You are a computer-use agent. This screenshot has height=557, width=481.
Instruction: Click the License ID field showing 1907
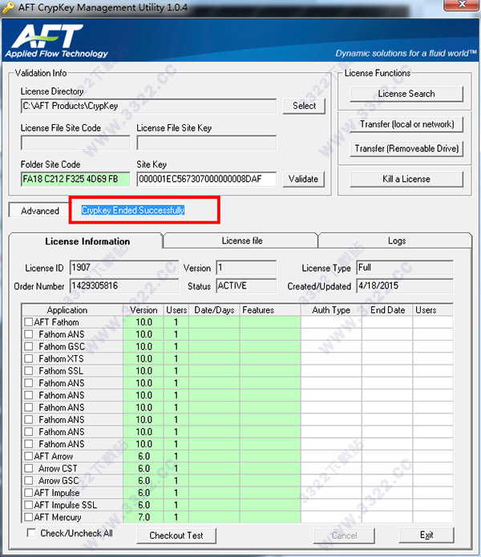point(124,268)
